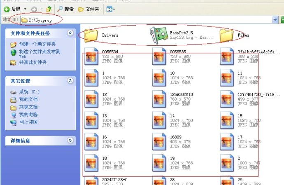This screenshot has width=284, height=185.
Task: Expand the 详细信息 panel
Action: pos(70,140)
